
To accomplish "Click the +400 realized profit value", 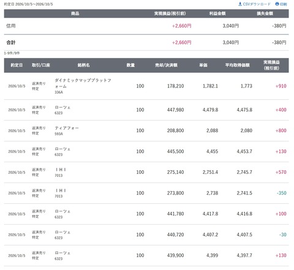I will click(x=281, y=110).
